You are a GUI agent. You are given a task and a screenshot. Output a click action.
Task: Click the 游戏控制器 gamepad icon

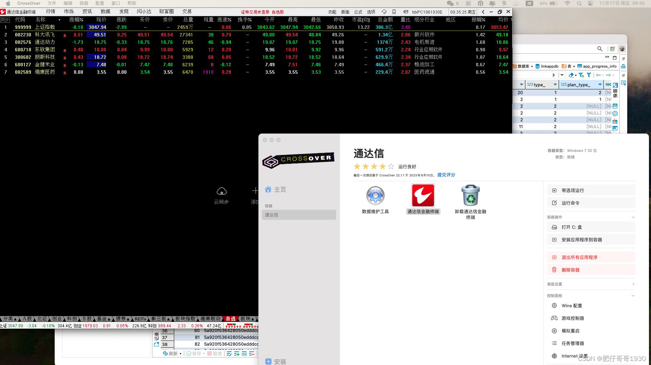click(554, 318)
